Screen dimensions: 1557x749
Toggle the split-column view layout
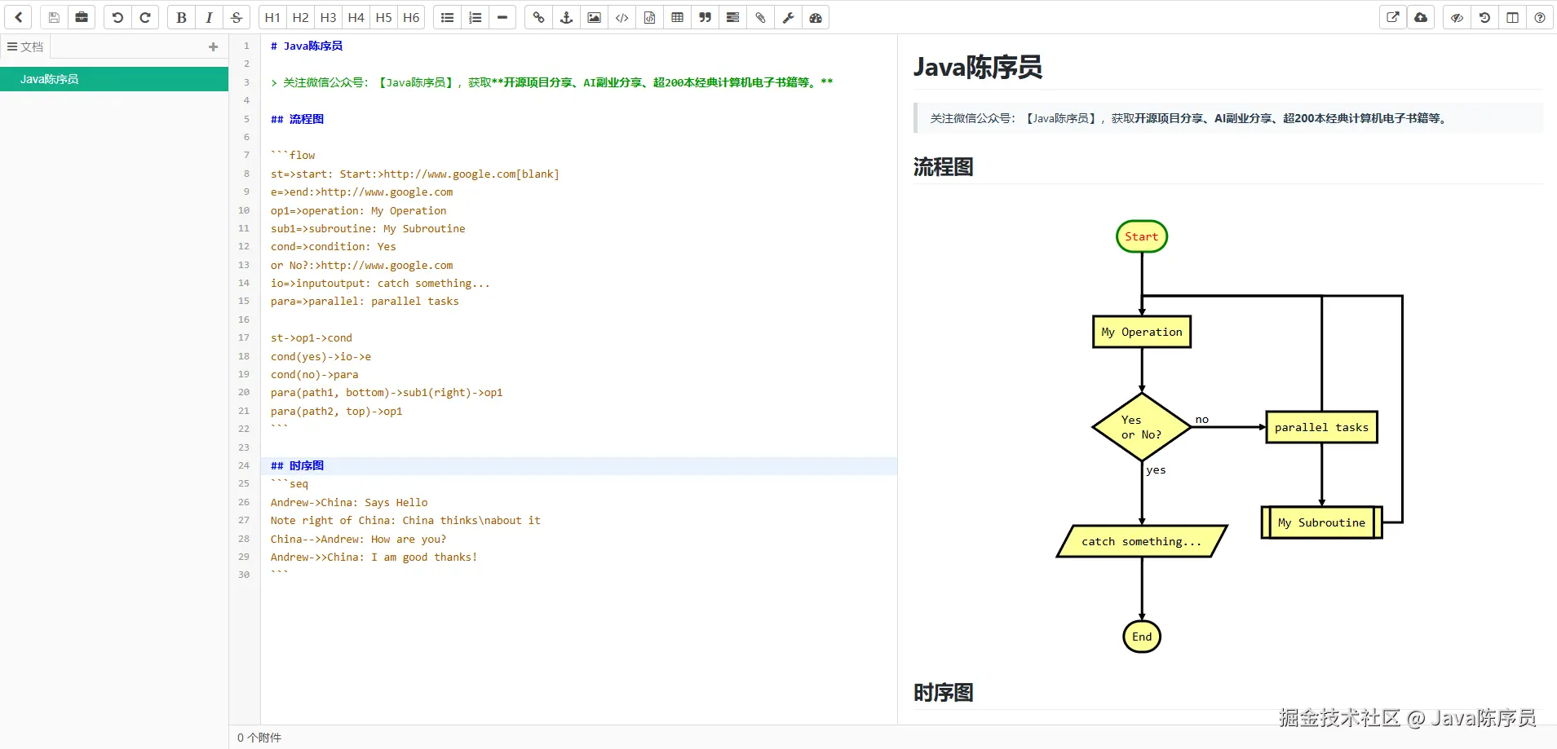(1512, 17)
